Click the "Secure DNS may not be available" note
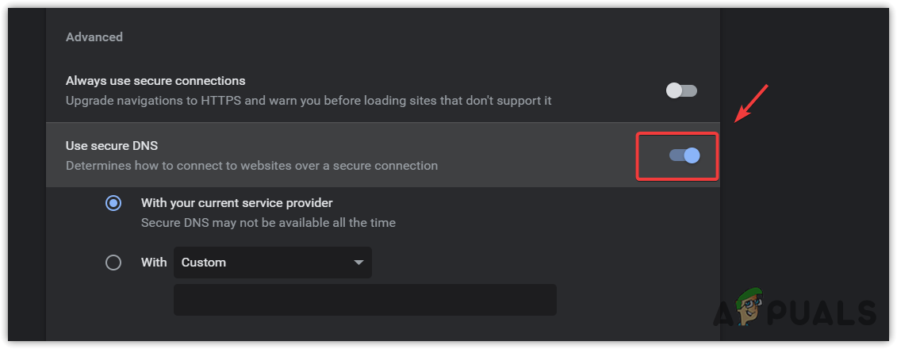Image resolution: width=897 pixels, height=349 pixels. pyautogui.click(x=268, y=223)
